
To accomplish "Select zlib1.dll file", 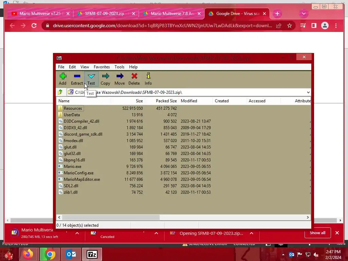I will pos(71,192).
